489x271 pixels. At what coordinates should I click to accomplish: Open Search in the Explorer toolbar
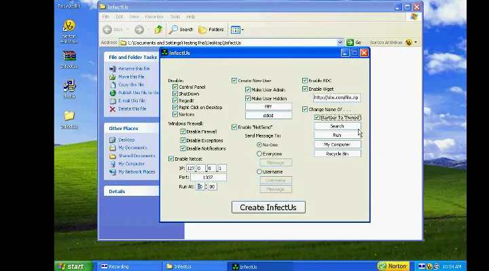(181, 30)
